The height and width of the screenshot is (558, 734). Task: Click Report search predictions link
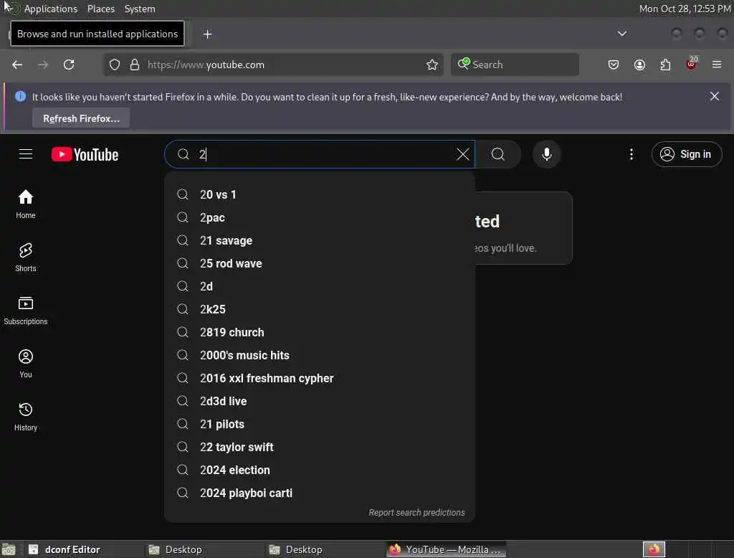pyautogui.click(x=416, y=513)
